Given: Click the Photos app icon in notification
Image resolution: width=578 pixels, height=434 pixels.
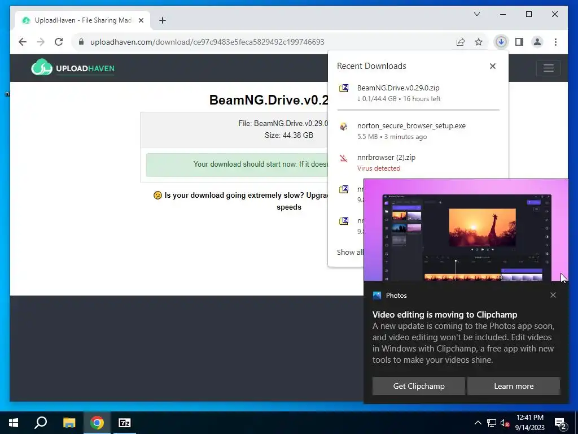Looking at the screenshot, I should [376, 295].
